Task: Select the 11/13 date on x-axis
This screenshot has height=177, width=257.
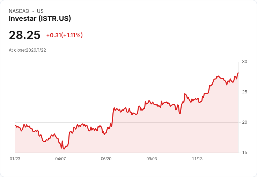Action: coord(197,159)
